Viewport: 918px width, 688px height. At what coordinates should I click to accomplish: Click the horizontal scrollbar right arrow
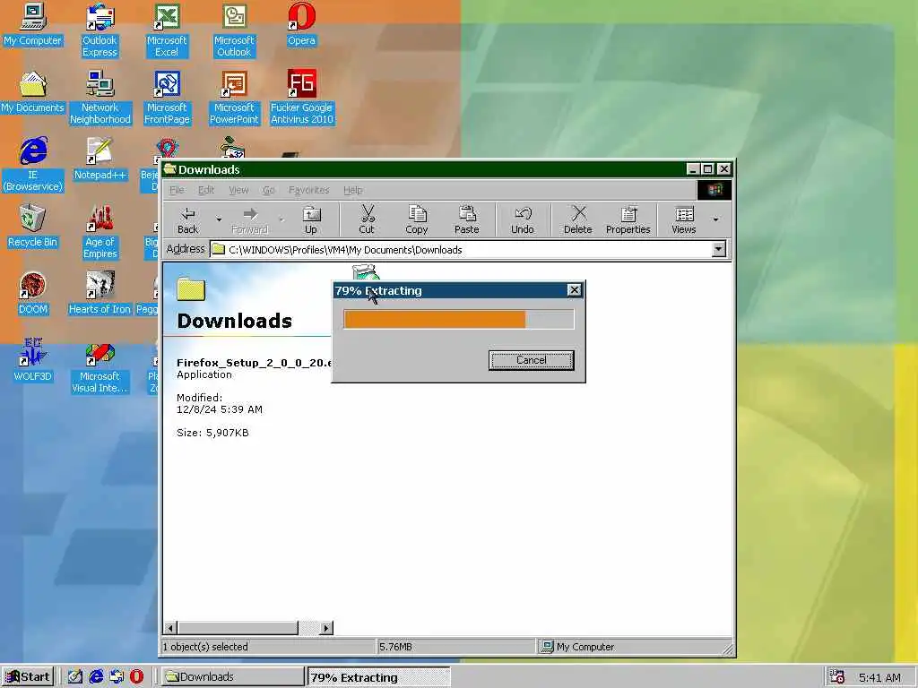(326, 628)
